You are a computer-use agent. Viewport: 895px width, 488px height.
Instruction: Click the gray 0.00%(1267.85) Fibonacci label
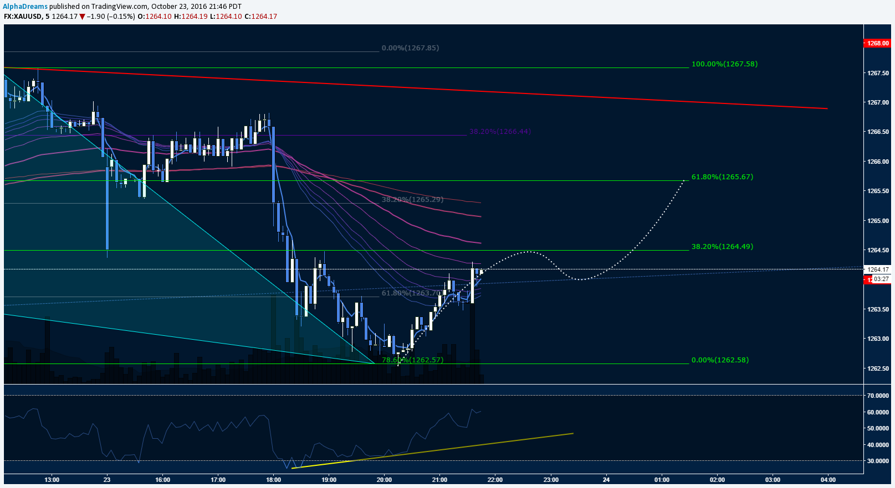click(410, 48)
